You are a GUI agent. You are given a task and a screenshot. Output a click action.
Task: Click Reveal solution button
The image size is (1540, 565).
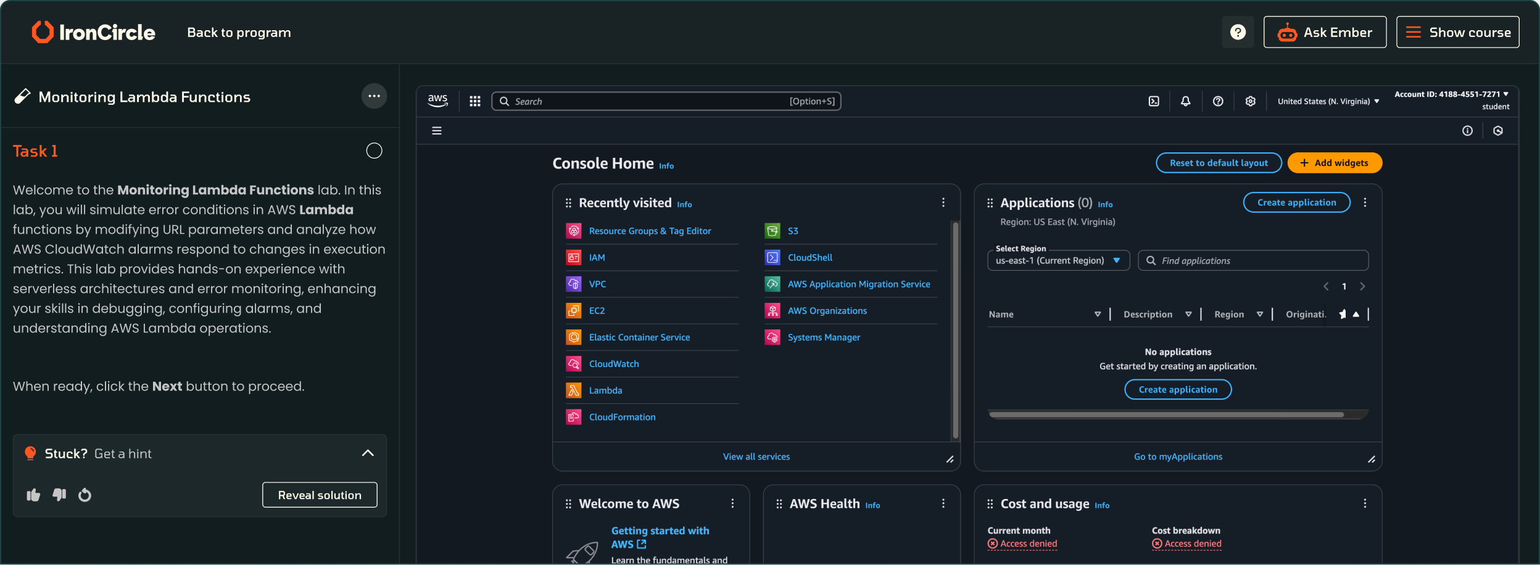tap(320, 495)
